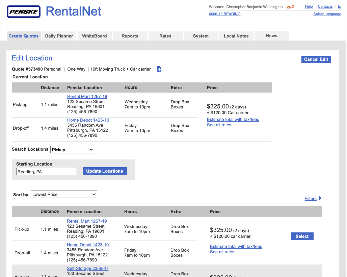This screenshot has height=277, width=347.
Task: Go to the Reports tab
Action: 130,36
